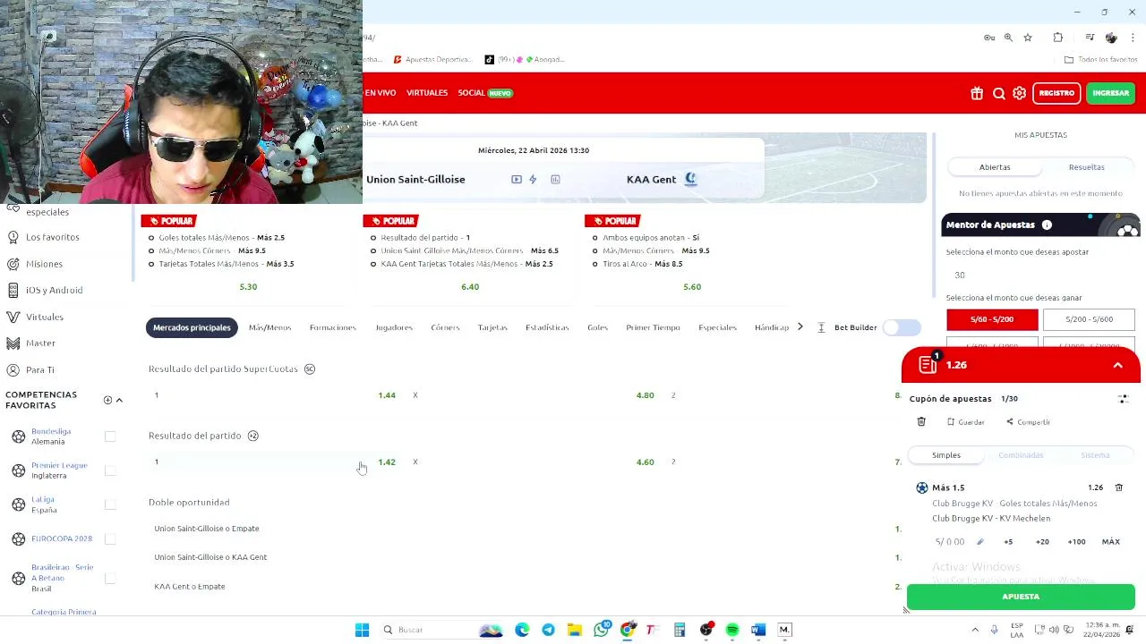Image resolution: width=1146 pixels, height=644 pixels.
Task: Collapse the Competencias Favoritas section
Action: [x=119, y=401]
